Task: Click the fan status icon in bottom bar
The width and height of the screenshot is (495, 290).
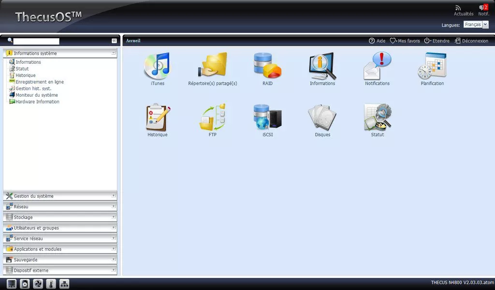Action: tap(38, 284)
